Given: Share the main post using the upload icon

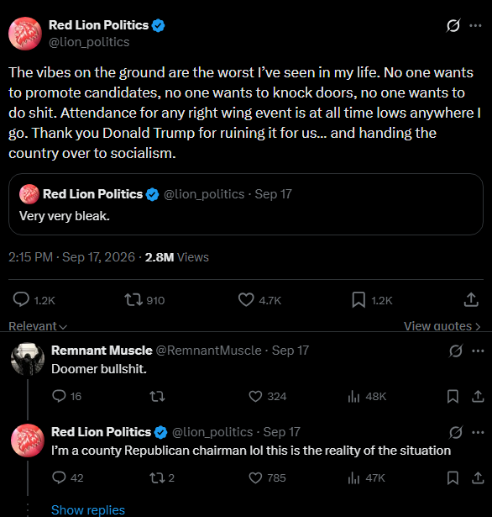Looking at the screenshot, I should click(x=471, y=300).
